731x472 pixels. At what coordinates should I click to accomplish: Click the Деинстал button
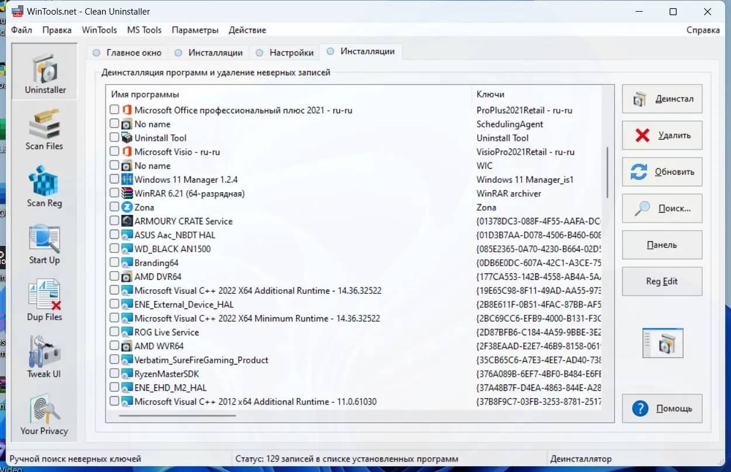click(662, 99)
